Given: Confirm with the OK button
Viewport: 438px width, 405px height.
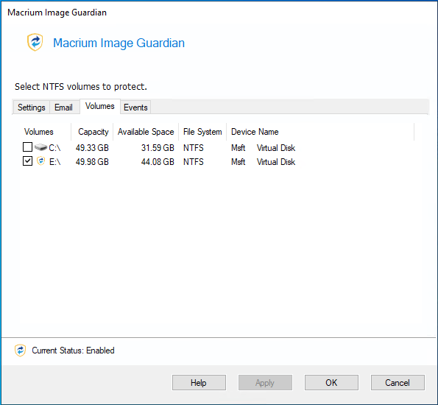Looking at the screenshot, I should (x=331, y=382).
